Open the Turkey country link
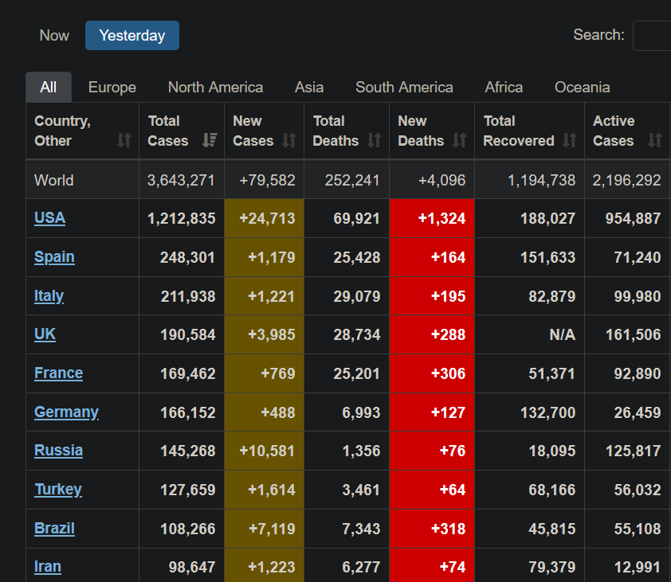 [58, 490]
